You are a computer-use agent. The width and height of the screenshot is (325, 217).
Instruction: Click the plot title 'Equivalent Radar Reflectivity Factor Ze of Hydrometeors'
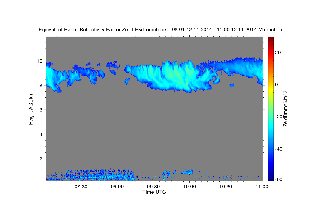click(x=103, y=30)
